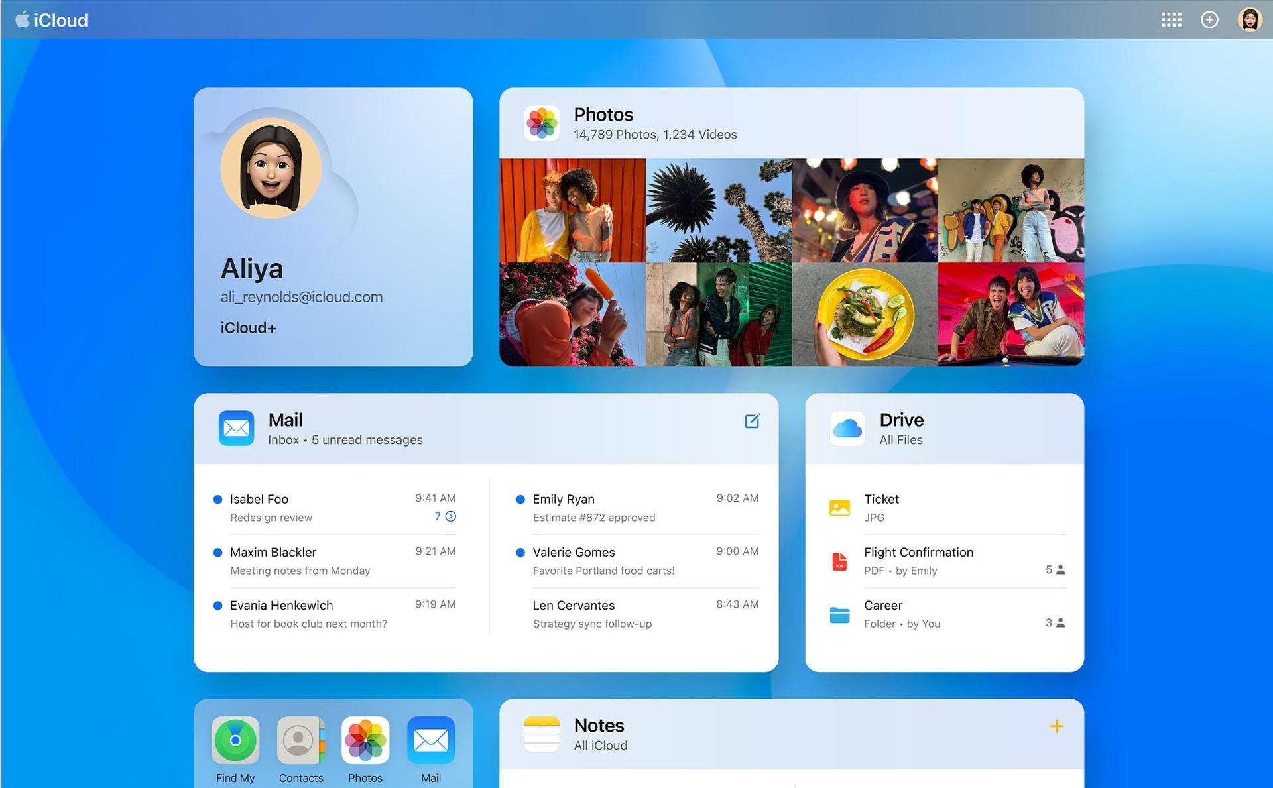Viewport: 1273px width, 788px height.
Task: Open the Mail heading title
Action: pyautogui.click(x=285, y=420)
